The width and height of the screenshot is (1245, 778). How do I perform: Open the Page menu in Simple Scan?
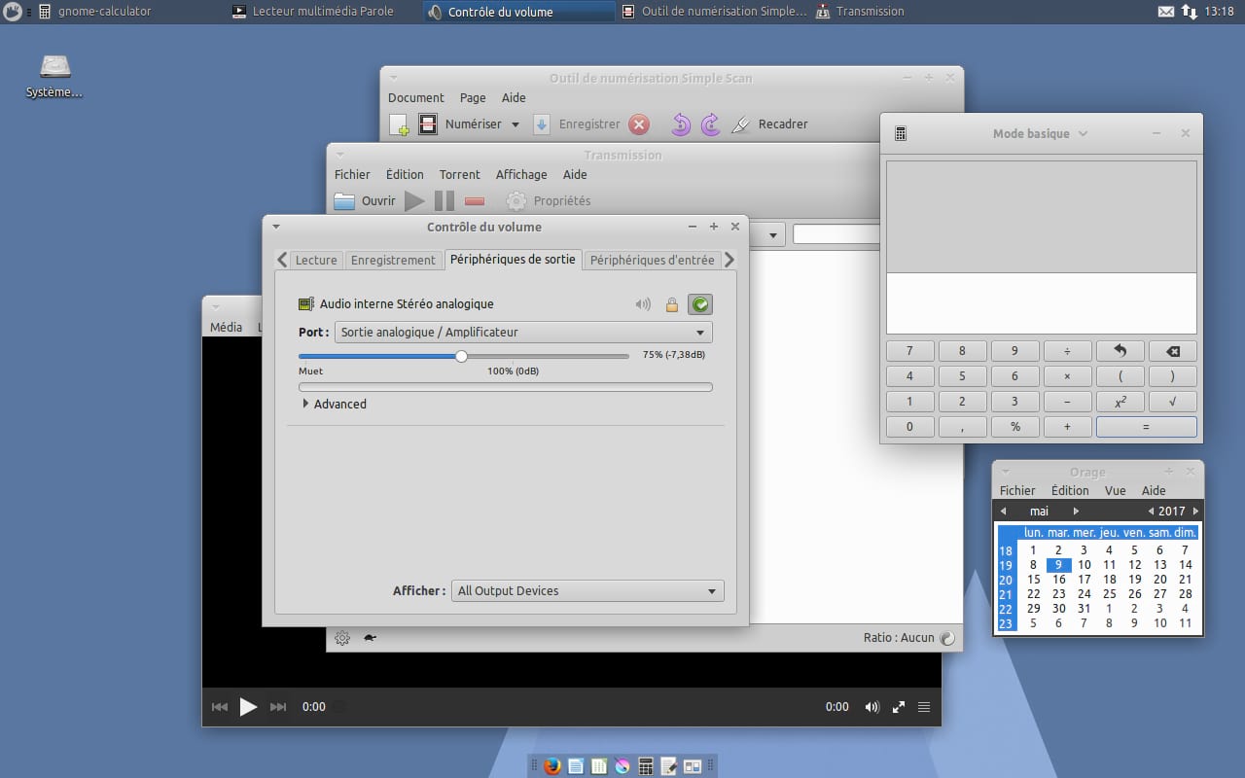coord(473,97)
